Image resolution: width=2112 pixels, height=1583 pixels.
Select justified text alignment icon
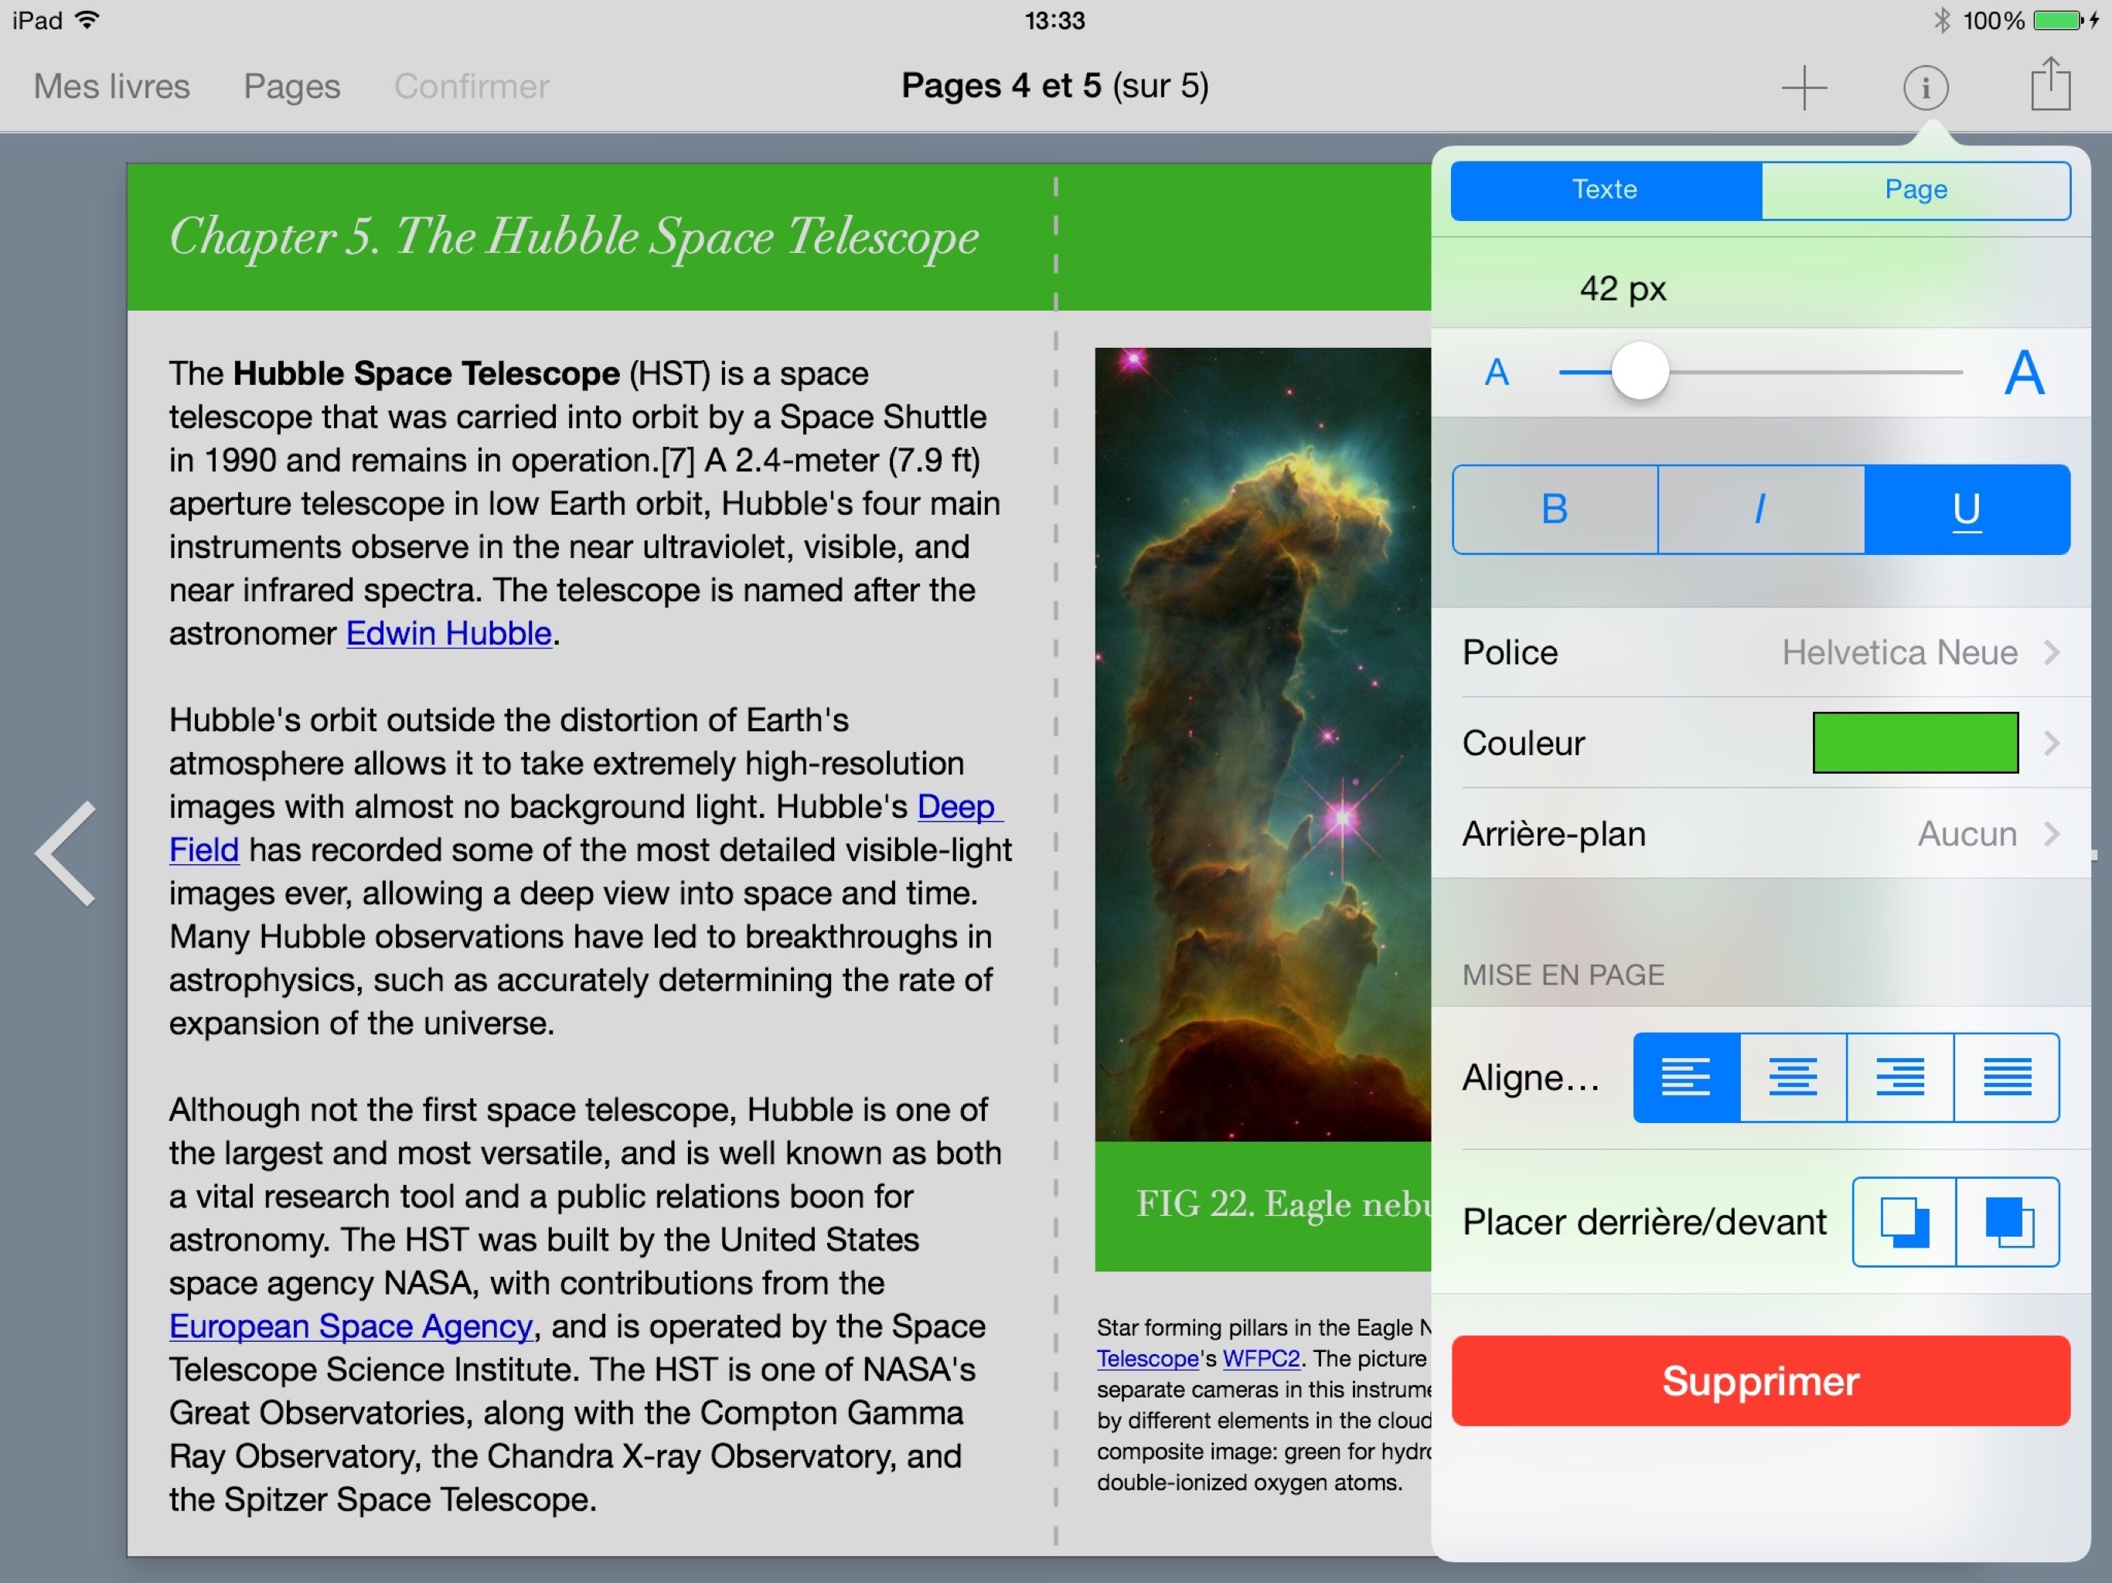2006,1077
